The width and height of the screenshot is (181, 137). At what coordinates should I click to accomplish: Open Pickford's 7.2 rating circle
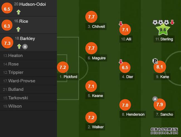63,67
